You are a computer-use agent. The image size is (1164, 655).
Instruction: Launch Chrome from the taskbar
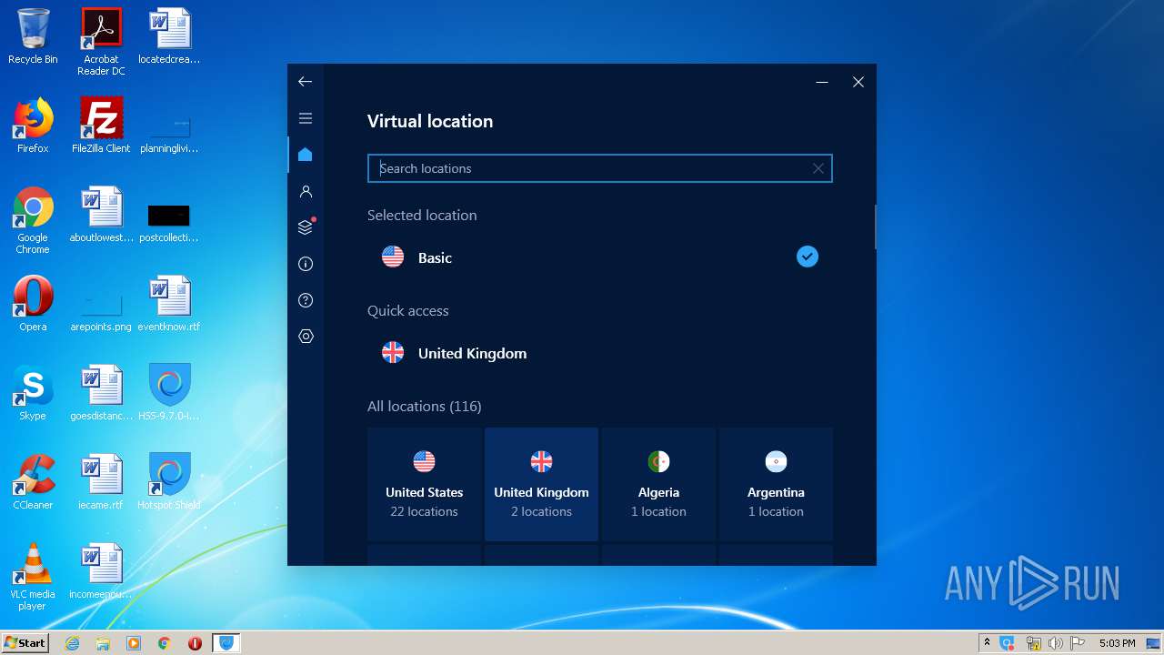tap(164, 643)
